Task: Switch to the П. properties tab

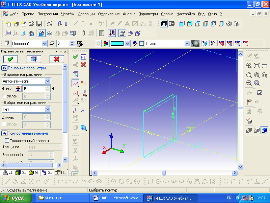Action: click(x=60, y=172)
